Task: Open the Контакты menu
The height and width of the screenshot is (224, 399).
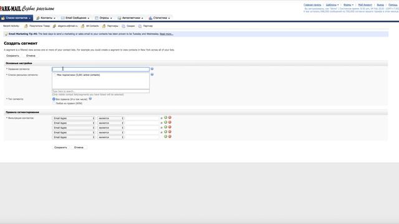Action: 46,18
